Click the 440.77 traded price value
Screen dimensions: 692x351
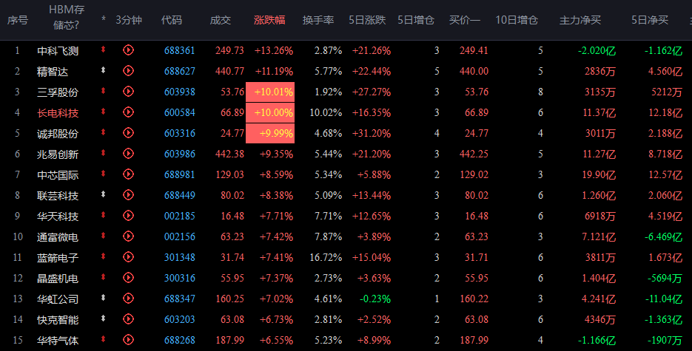(x=229, y=72)
